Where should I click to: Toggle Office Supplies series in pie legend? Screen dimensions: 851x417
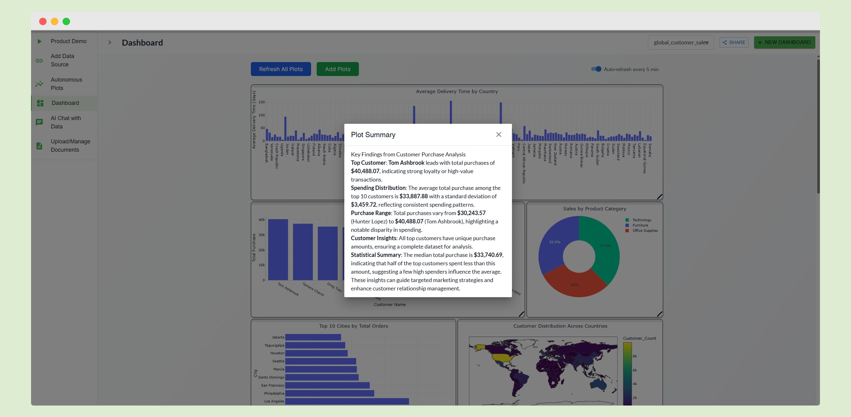645,231
